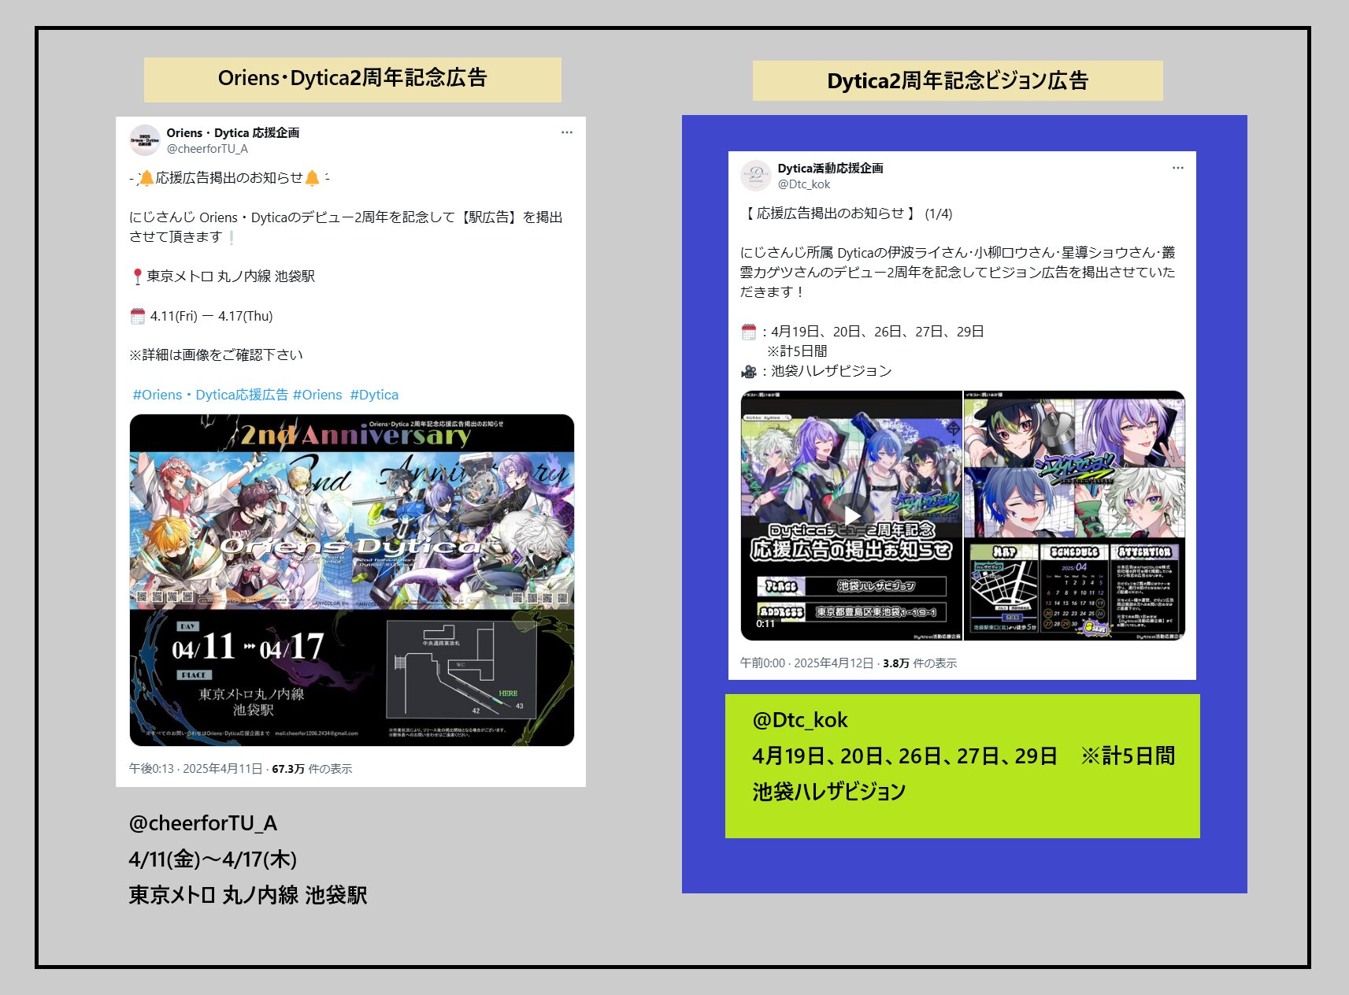Screen dimensions: 1349x995
Task: Click the #Dytica hashtag
Action: [x=374, y=395]
